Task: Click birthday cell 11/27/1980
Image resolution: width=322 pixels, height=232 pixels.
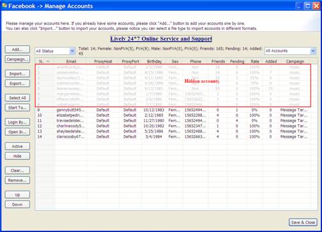Action: point(154,120)
